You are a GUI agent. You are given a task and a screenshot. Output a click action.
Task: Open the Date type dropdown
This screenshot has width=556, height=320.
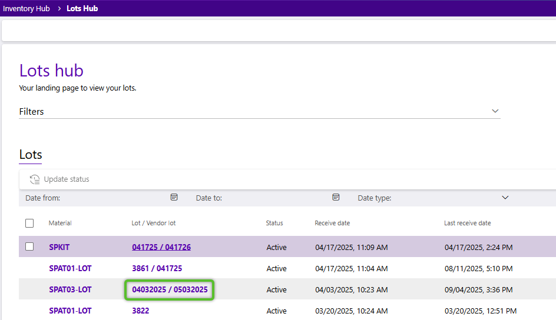(504, 198)
